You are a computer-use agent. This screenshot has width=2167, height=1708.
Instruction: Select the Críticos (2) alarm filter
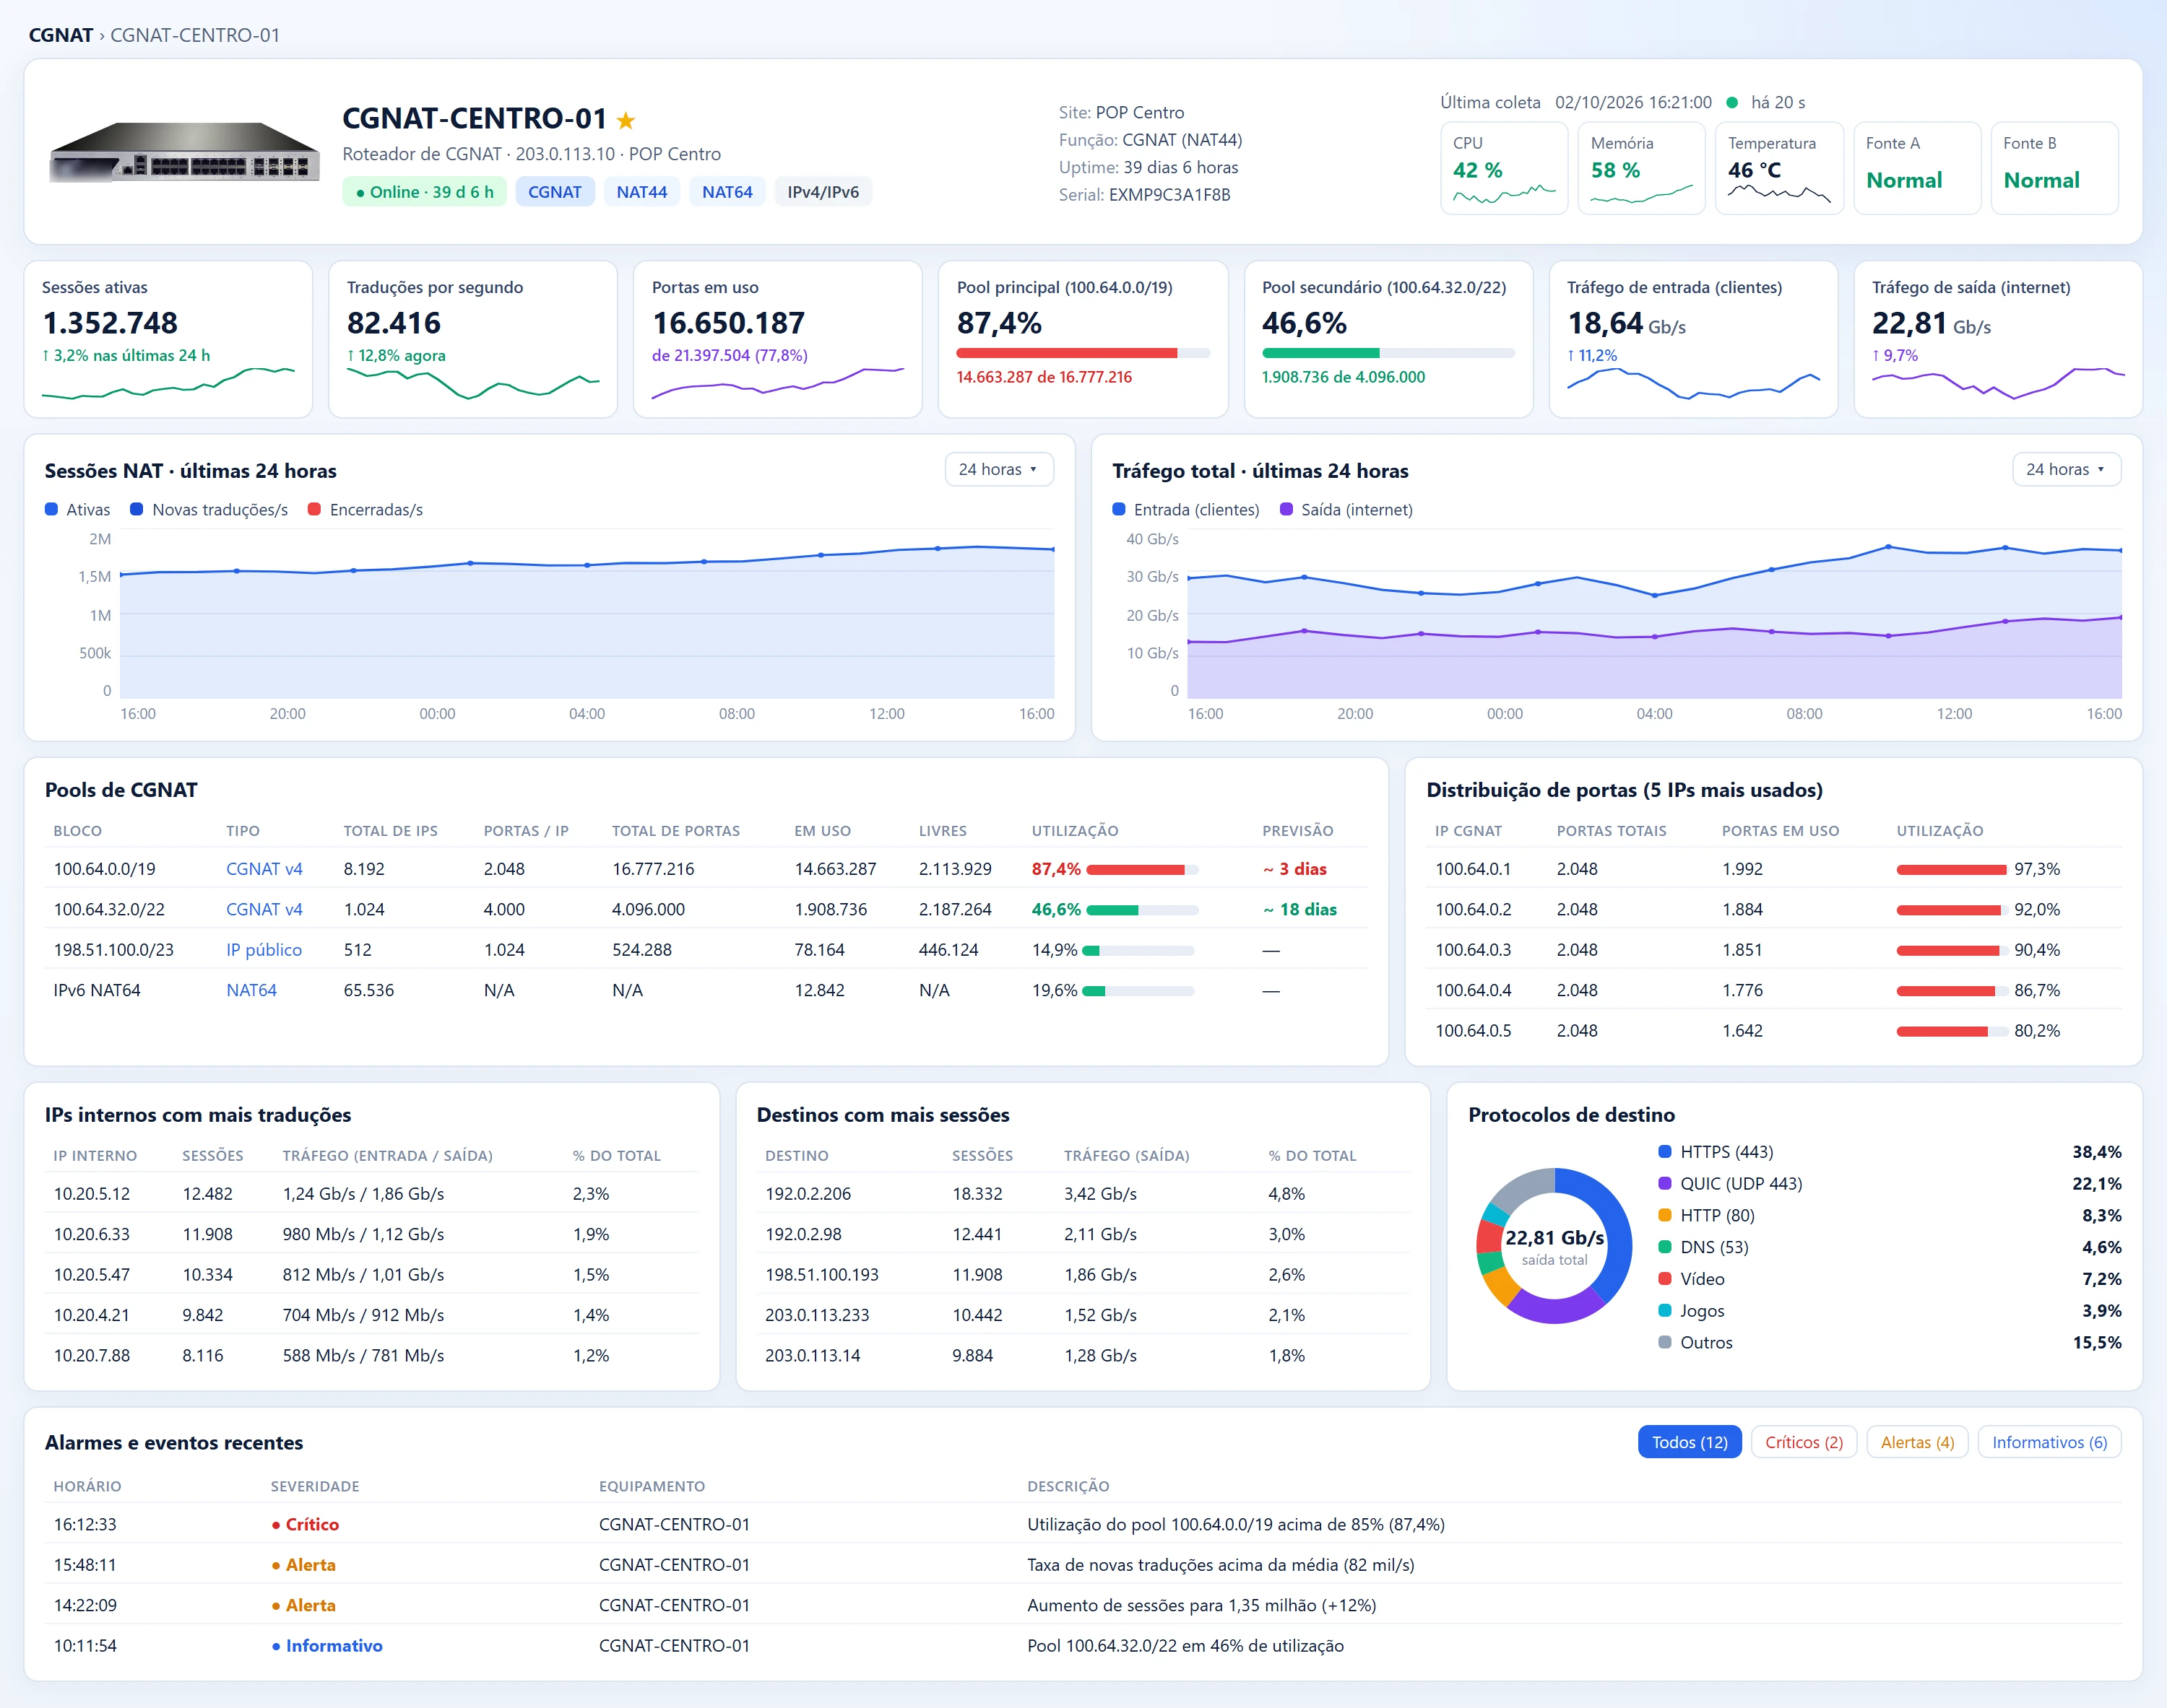click(1804, 1442)
